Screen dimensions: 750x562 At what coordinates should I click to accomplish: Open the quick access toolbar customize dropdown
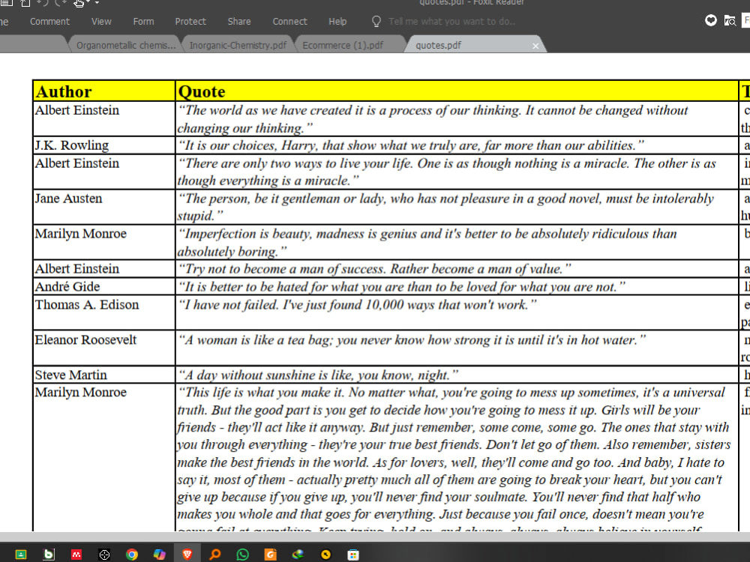[97, 3]
